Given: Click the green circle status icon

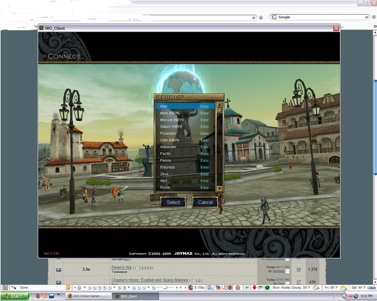Looking at the screenshot, I should pos(267,287).
